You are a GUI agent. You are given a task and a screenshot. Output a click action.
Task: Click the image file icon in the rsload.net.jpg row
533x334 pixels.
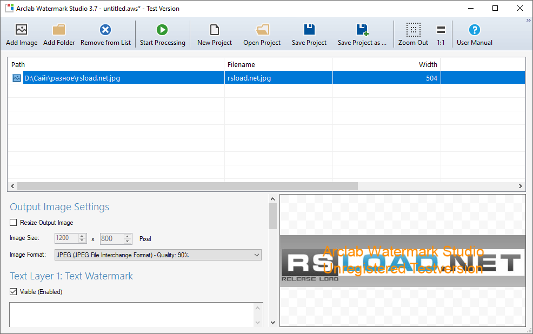pyautogui.click(x=16, y=78)
